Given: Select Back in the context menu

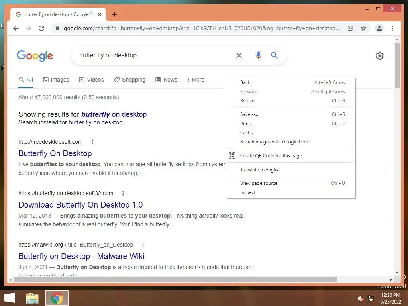Looking at the screenshot, I should [x=290, y=82].
